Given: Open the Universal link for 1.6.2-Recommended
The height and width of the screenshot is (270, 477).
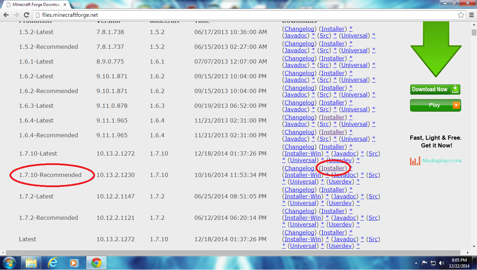Looking at the screenshot, I should (355, 94).
